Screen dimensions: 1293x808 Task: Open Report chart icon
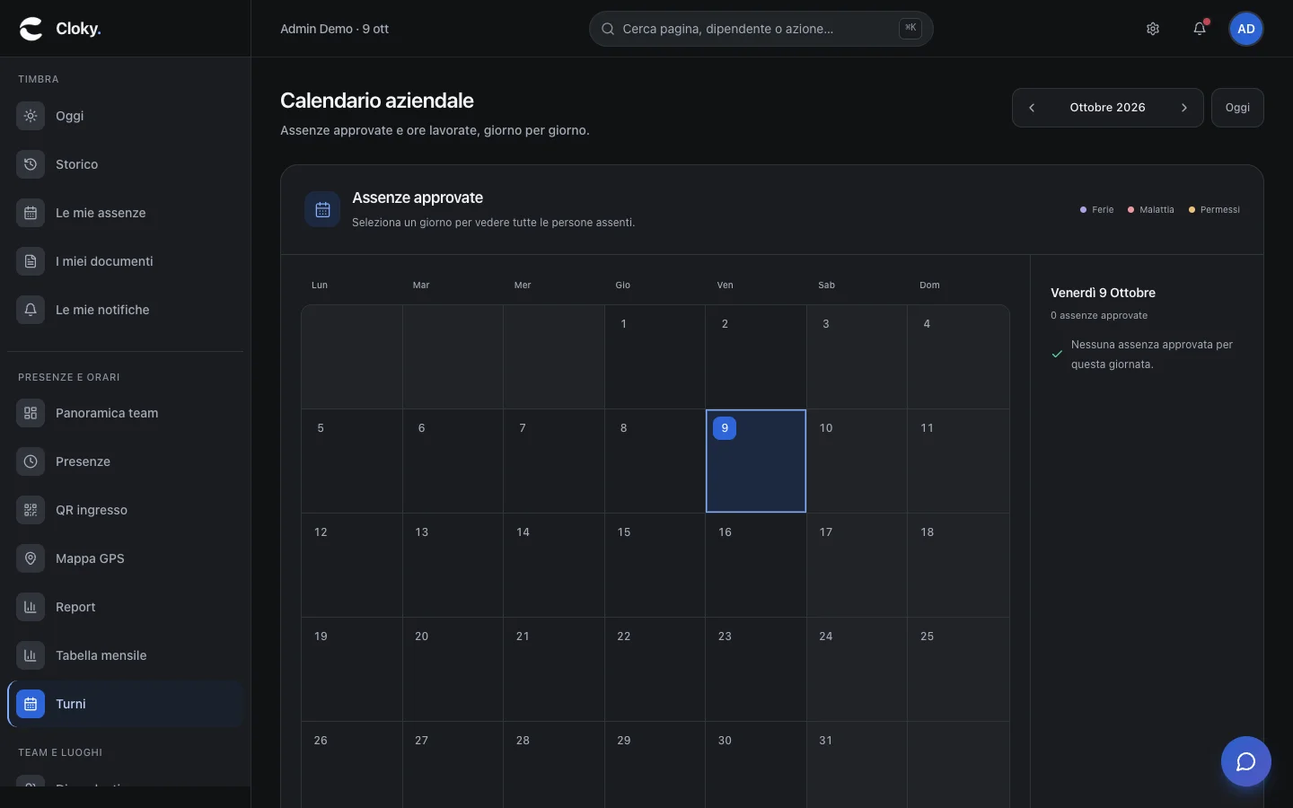(31, 607)
